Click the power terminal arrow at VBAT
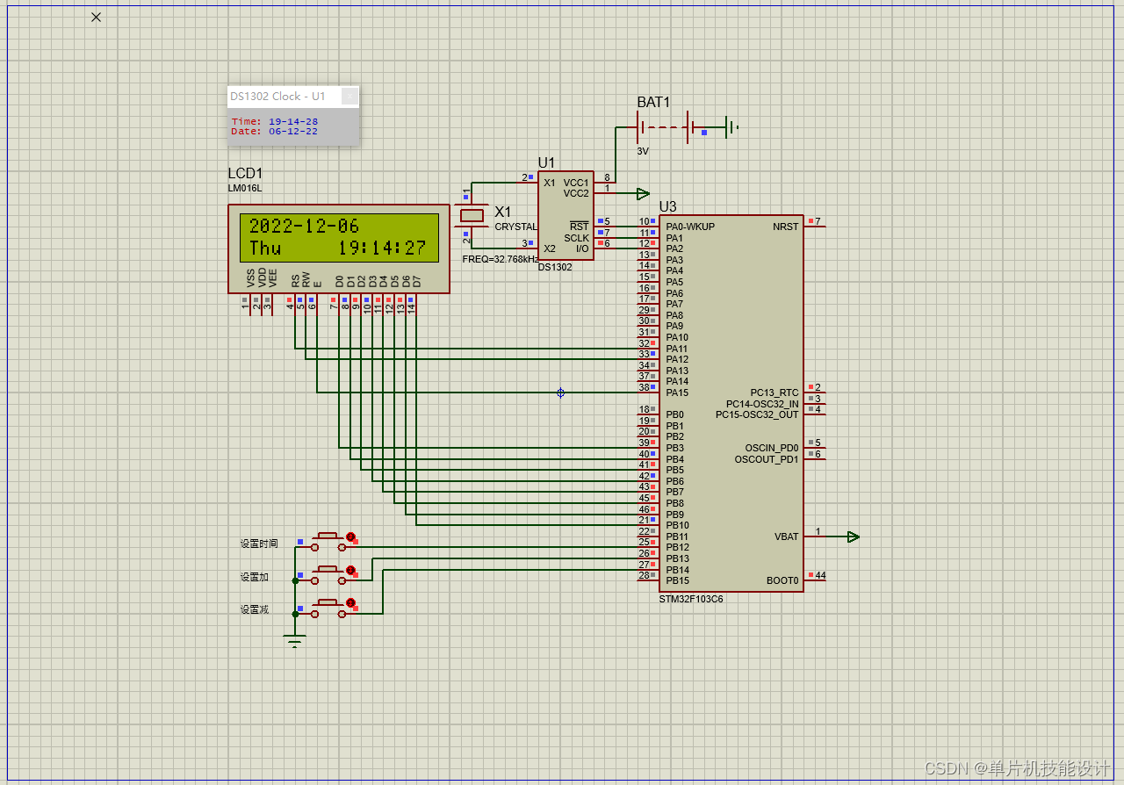The width and height of the screenshot is (1124, 785). [853, 537]
